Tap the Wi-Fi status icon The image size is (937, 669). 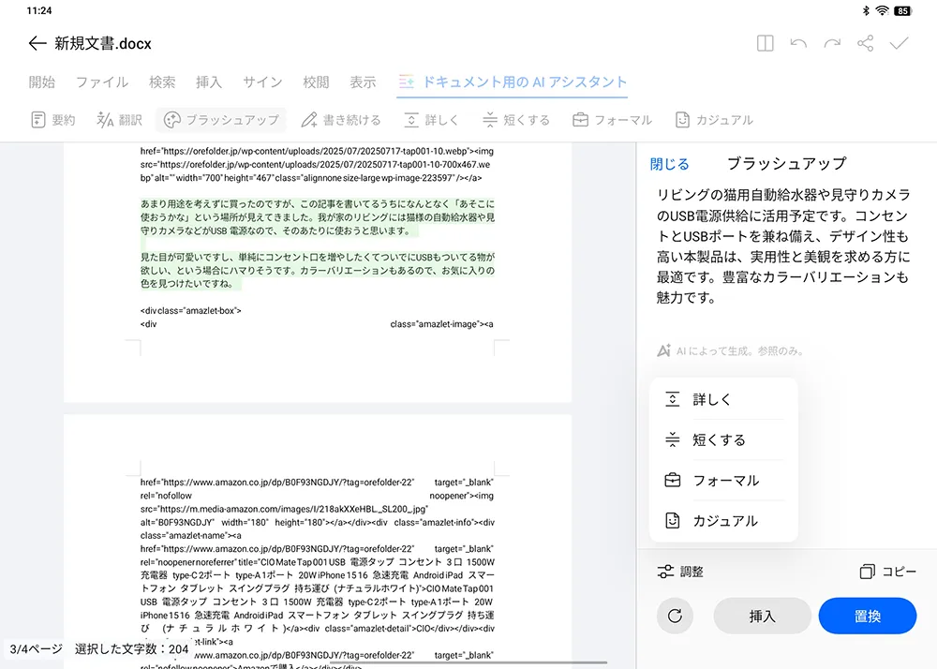(882, 10)
